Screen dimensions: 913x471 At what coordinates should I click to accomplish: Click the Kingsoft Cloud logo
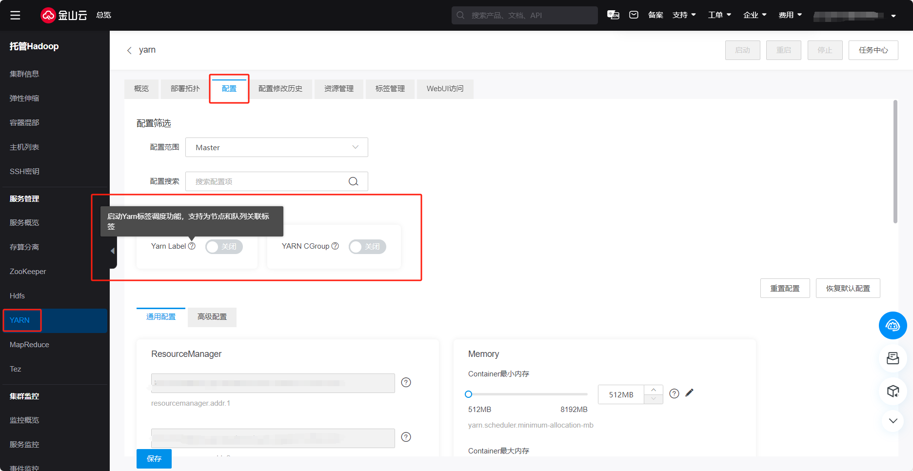pyautogui.click(x=63, y=15)
